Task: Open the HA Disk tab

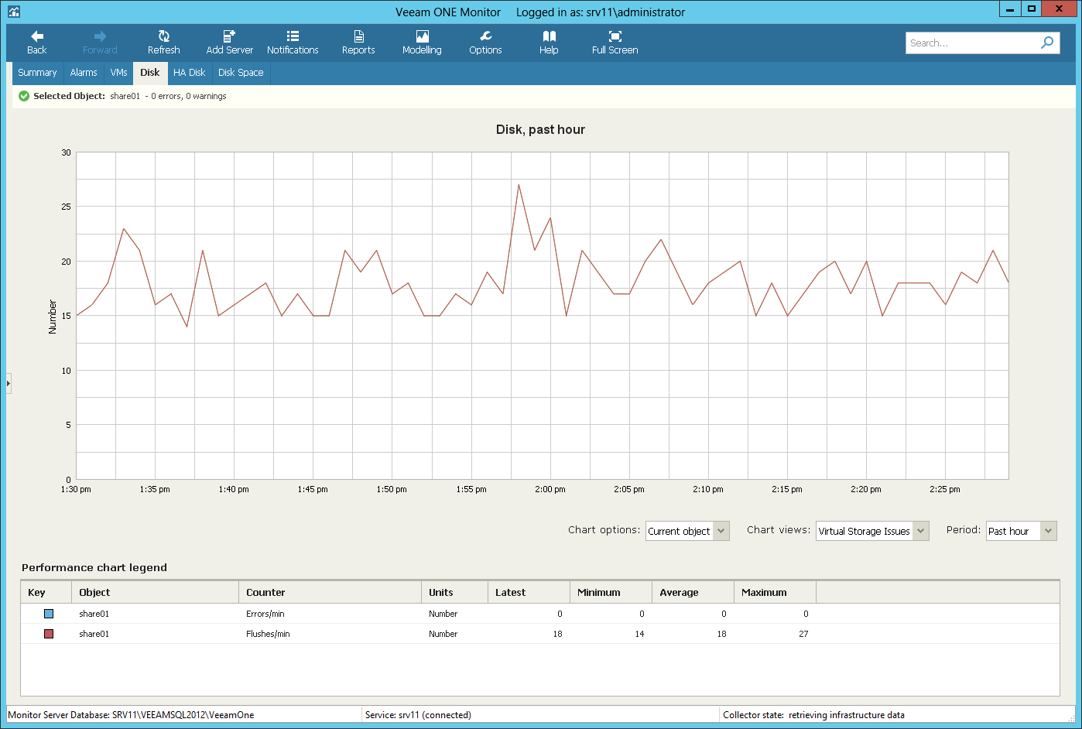Action: click(x=189, y=73)
